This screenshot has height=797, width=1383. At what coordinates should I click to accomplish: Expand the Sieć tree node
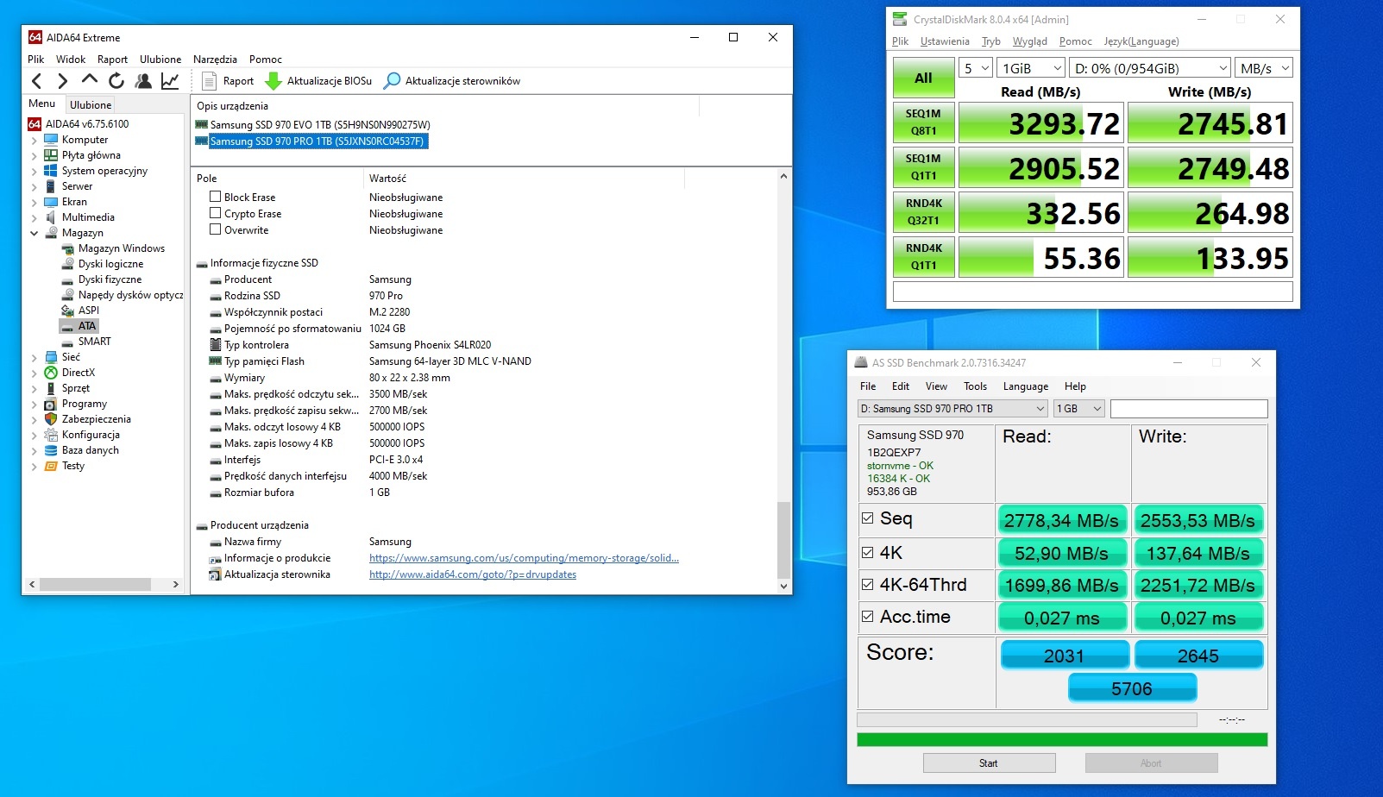35,357
